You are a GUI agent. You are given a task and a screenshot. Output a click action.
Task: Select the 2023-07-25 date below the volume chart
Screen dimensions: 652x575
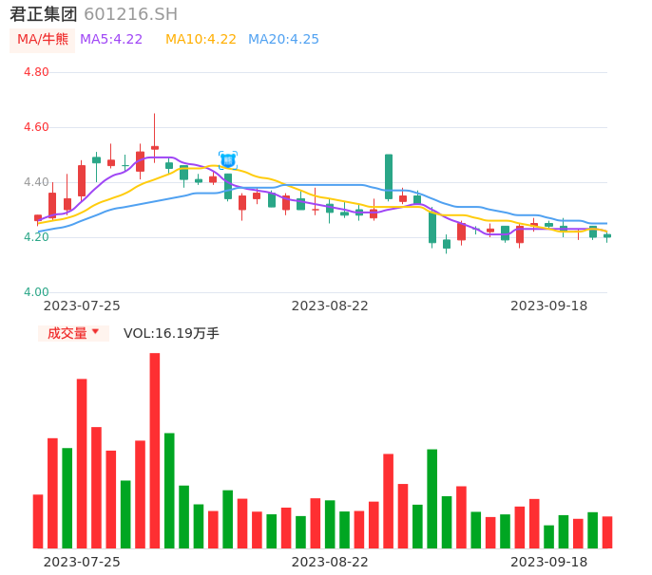point(82,562)
